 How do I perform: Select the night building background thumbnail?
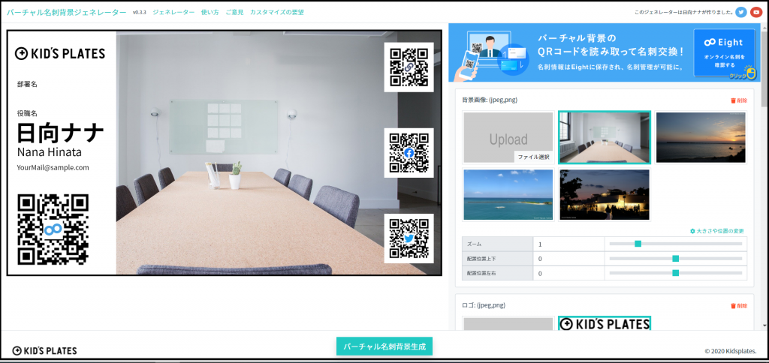tap(605, 195)
